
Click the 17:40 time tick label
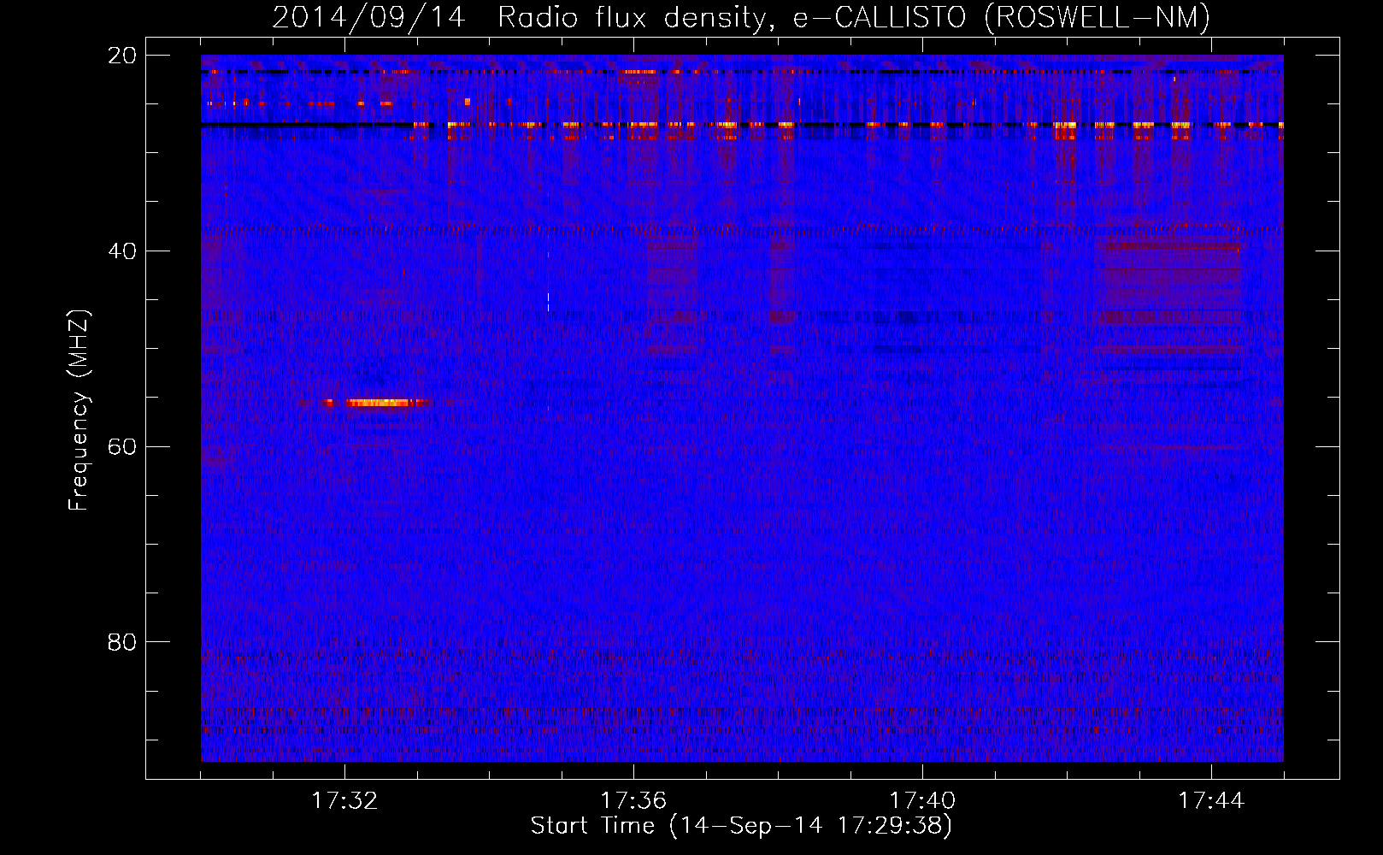[922, 800]
